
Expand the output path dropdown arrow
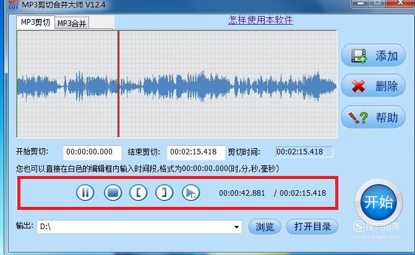click(236, 227)
